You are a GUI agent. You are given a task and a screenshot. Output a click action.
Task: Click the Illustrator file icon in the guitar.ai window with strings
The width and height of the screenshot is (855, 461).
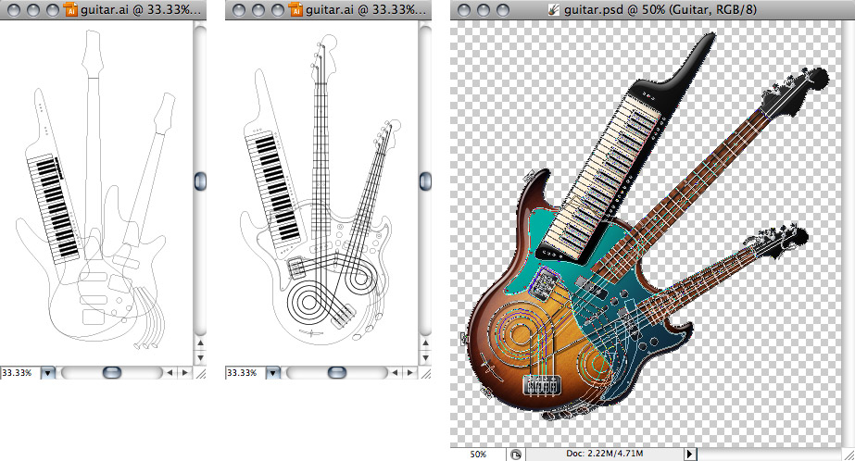click(x=296, y=10)
